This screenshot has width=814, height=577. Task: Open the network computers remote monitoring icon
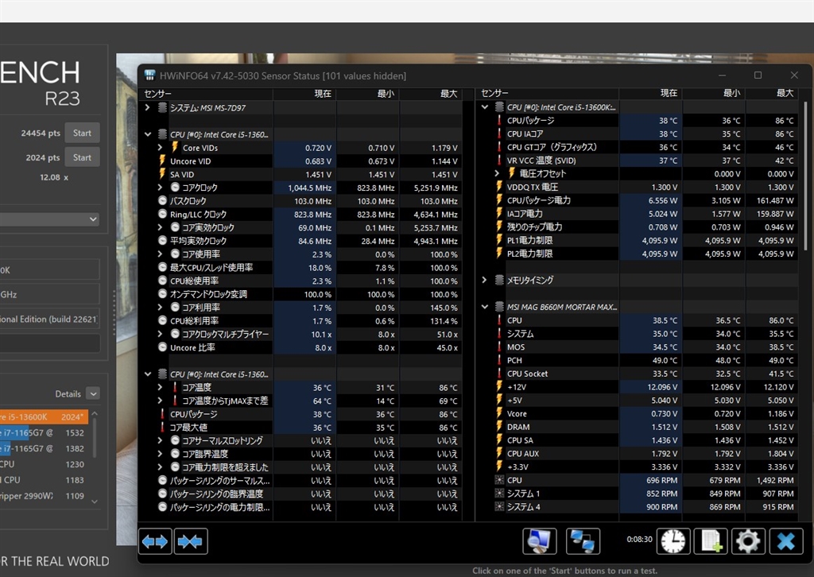click(x=583, y=541)
